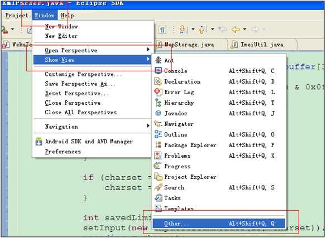This screenshot has height=238, width=326.
Task: Select the Show View menu item
Action: click(92, 60)
